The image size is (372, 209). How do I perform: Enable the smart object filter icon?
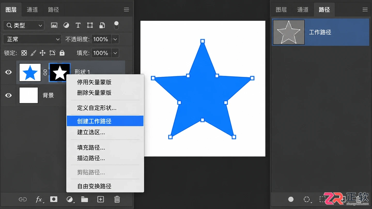(102, 25)
